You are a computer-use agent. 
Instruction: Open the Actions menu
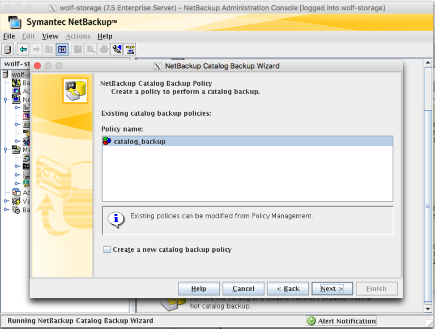coord(78,36)
